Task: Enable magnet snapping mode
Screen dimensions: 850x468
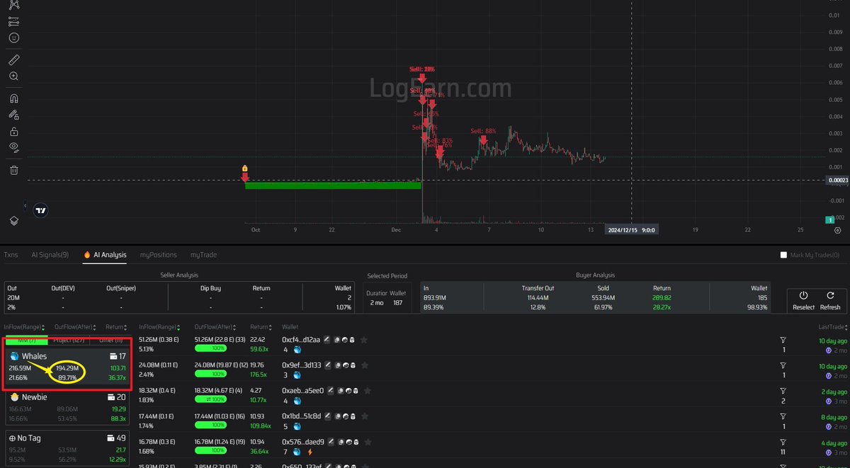Action: (14, 98)
